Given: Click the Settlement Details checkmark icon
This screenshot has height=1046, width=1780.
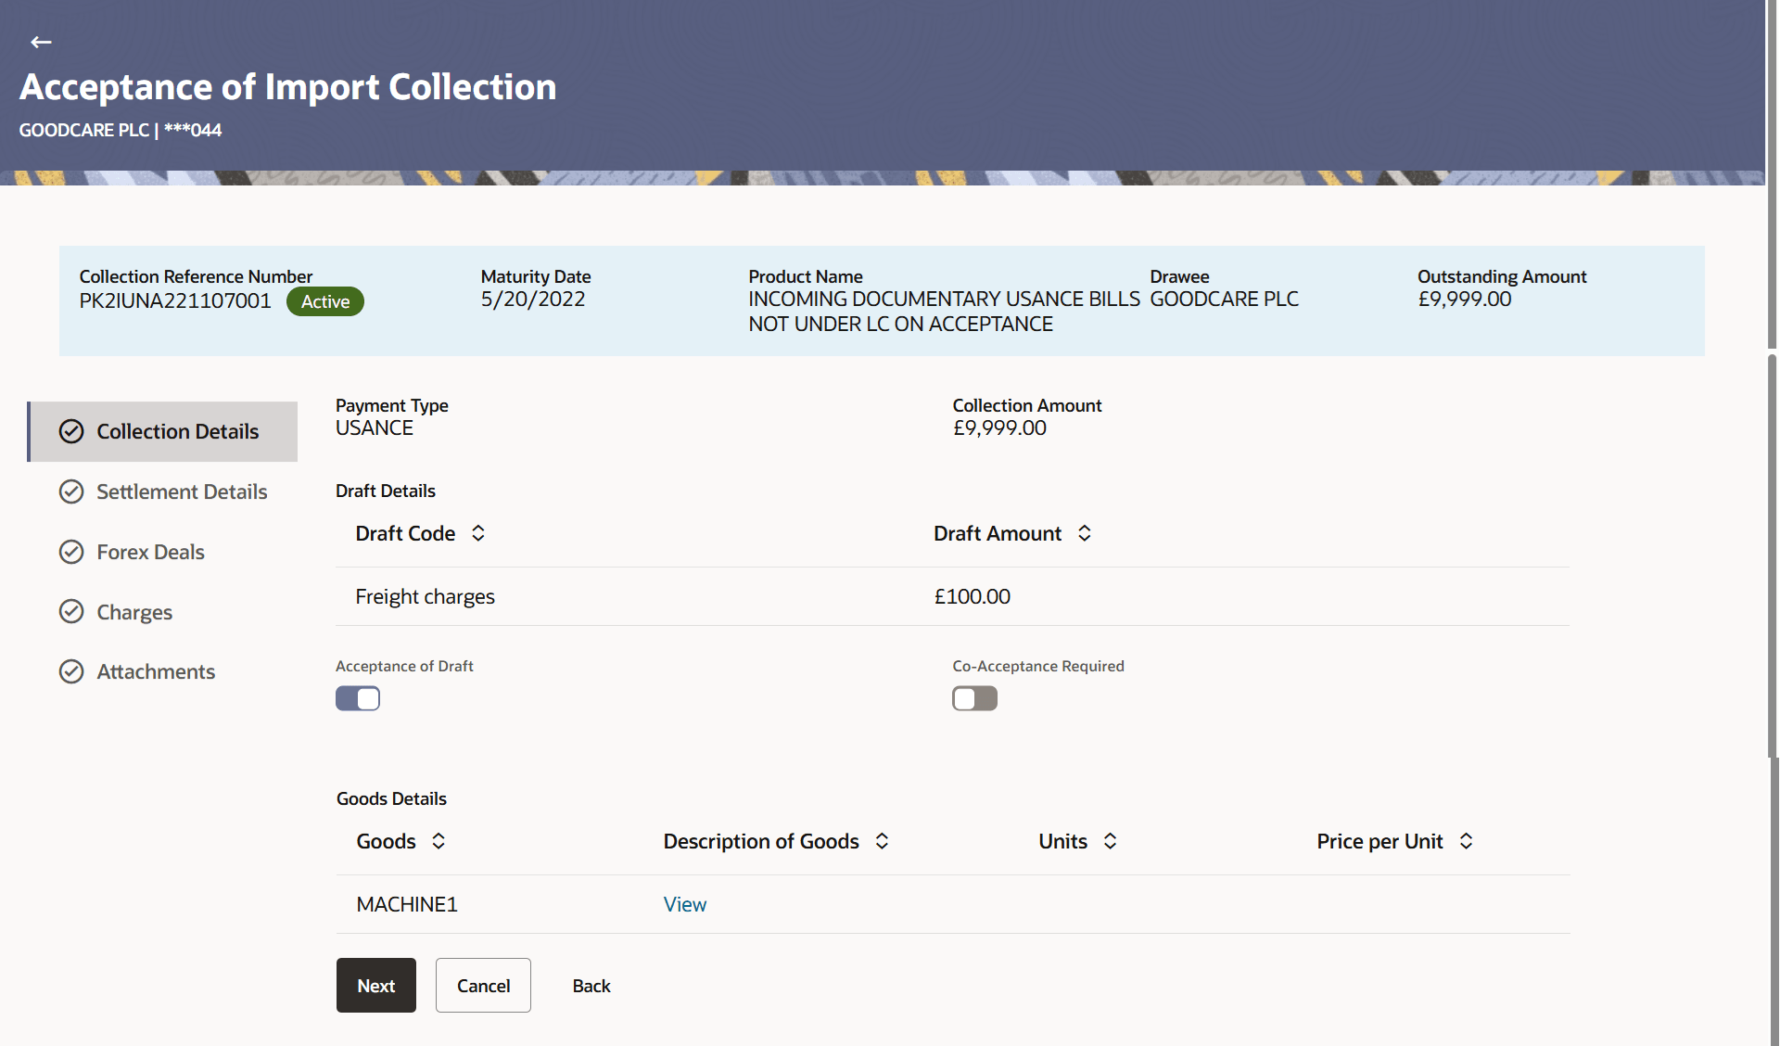Looking at the screenshot, I should click(71, 491).
